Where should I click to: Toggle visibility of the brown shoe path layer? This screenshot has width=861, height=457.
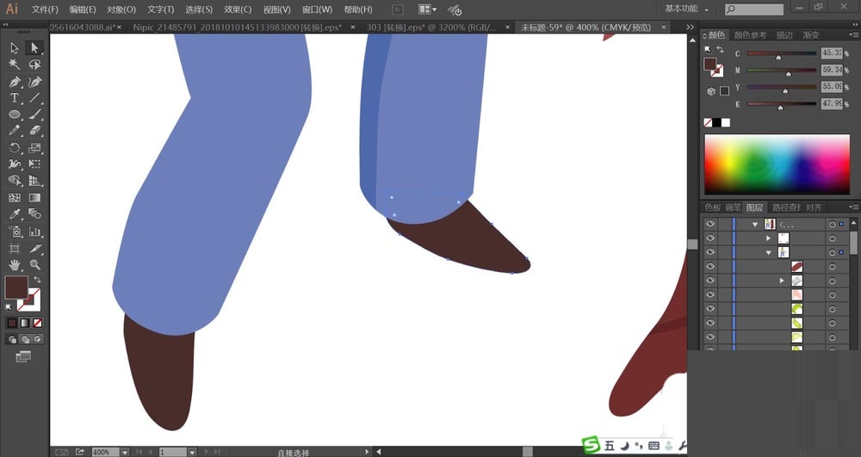(710, 267)
